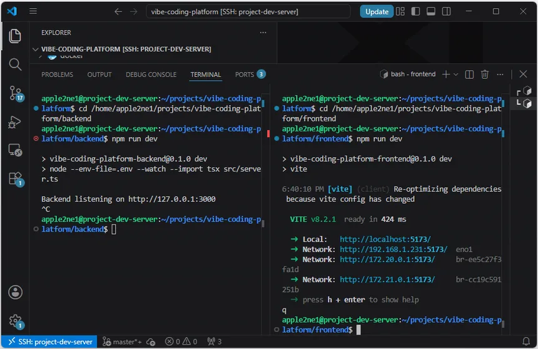This screenshot has height=349, width=538.
Task: Open the hamburger application menu
Action: (33, 11)
